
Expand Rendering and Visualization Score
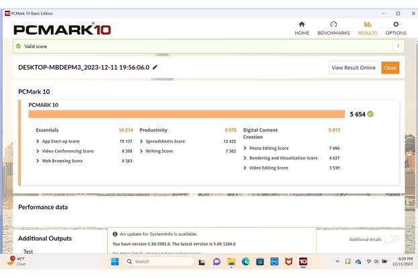(x=245, y=158)
